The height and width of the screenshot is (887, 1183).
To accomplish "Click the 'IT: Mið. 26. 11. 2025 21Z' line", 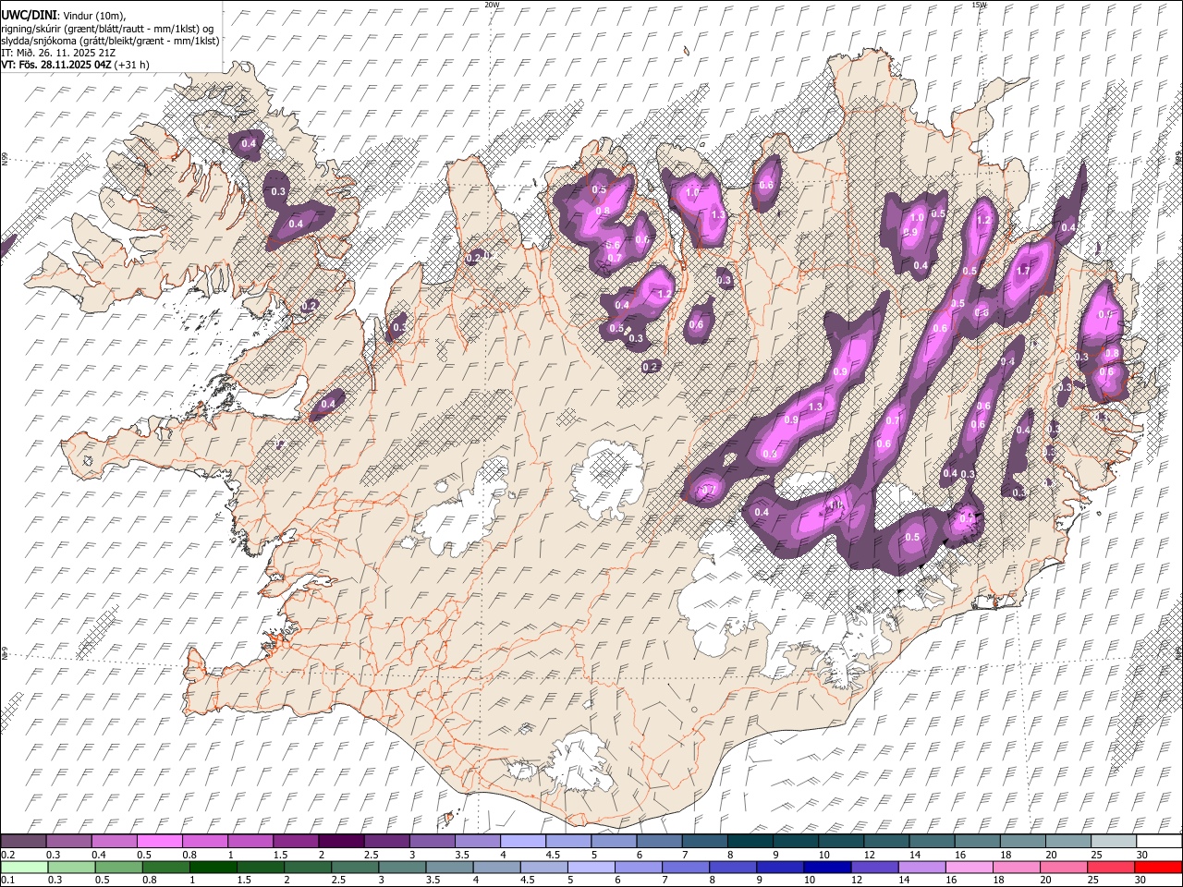I will [x=58, y=53].
